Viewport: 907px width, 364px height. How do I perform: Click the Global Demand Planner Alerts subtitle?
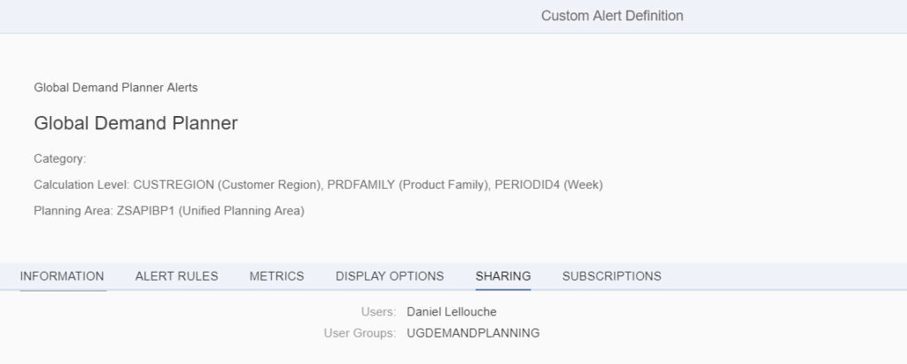pos(116,88)
